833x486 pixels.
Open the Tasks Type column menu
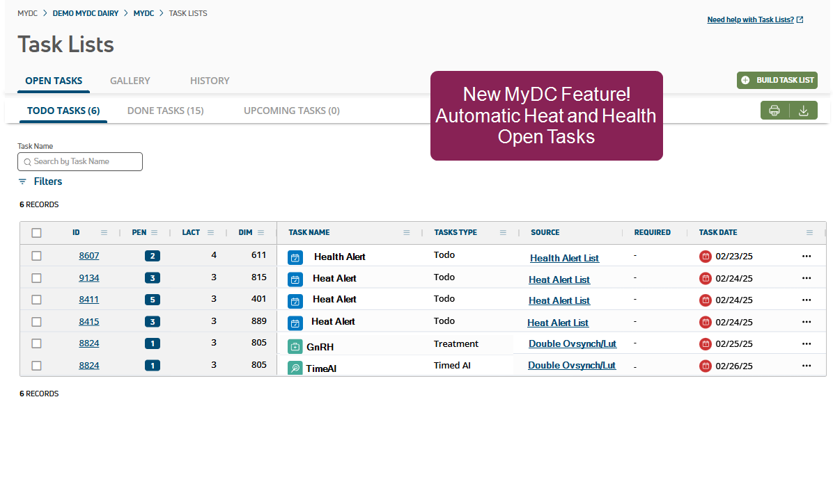coord(503,233)
